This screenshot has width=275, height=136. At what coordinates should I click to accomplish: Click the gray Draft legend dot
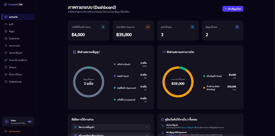(x=115, y=64)
